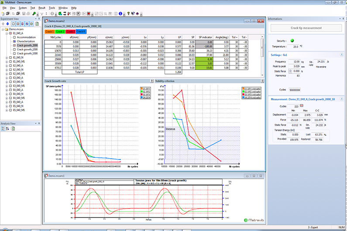
Task: Click the refresh icon in Analysis View toolbar
Action: tap(13, 129)
